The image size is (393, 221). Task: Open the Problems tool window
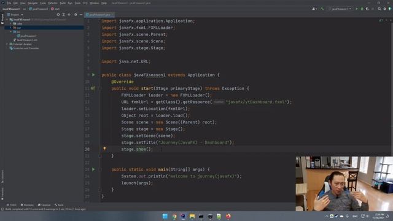tap(27, 205)
